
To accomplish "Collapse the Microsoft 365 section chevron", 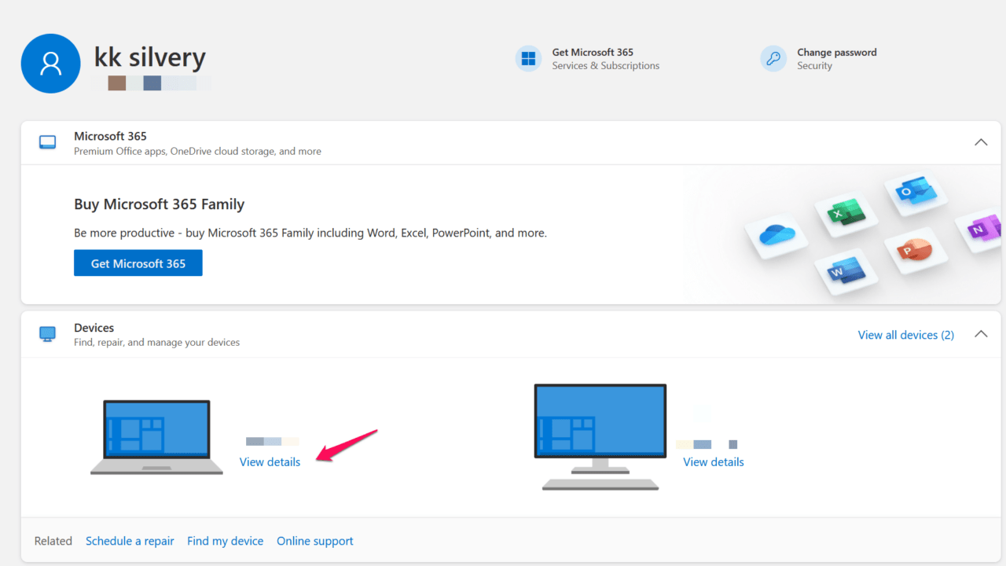I will click(x=981, y=142).
